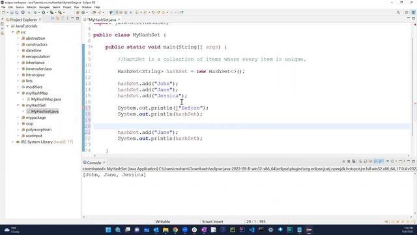Expand the polymorphism package
Screen dimensions: 417x235
click(18, 129)
